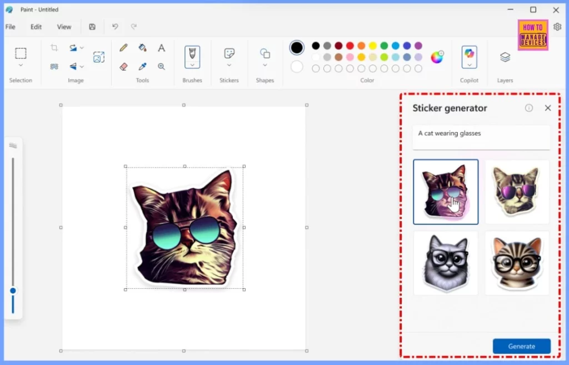Pick the red color swatch
This screenshot has height=365, width=569.
coord(350,46)
